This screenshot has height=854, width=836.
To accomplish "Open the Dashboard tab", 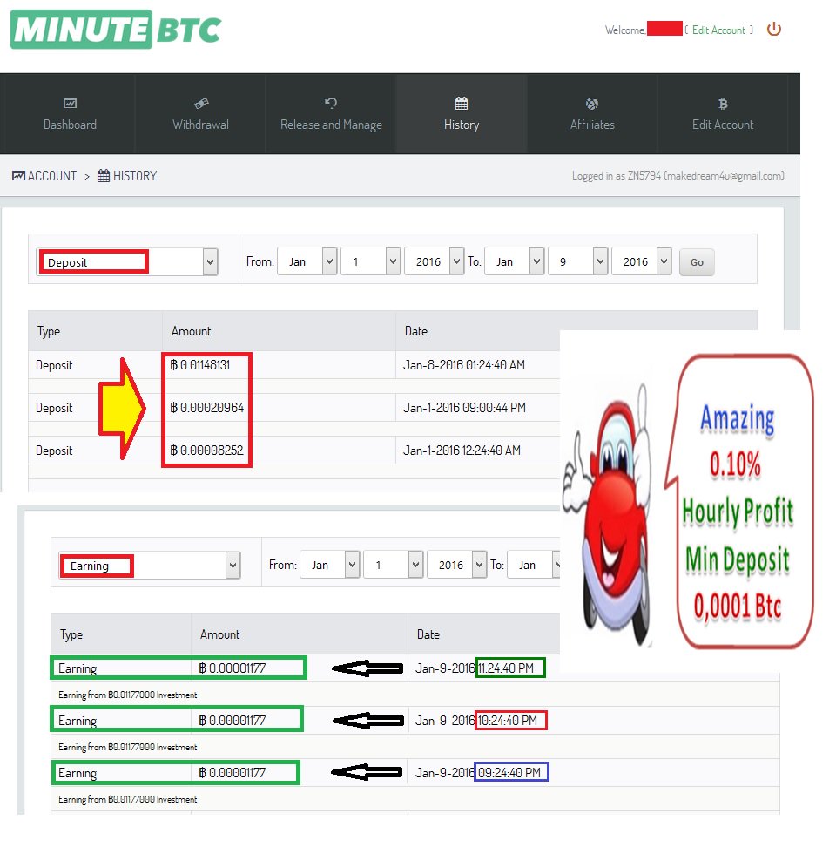I will point(71,114).
